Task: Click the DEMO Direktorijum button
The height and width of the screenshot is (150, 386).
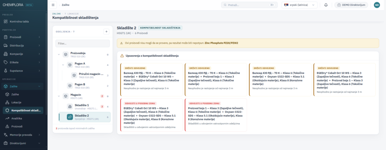Action: (x=351, y=5)
